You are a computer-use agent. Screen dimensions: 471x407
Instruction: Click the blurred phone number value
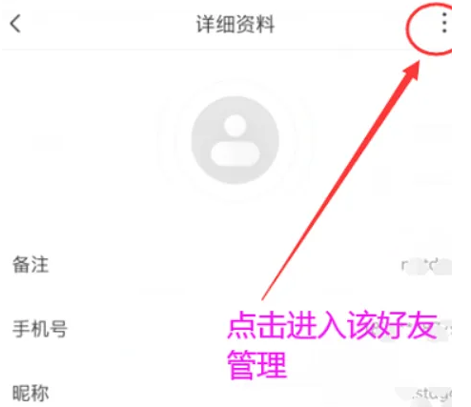coord(413,331)
